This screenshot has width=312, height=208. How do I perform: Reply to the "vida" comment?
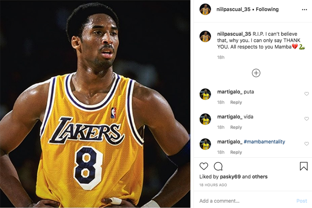pyautogui.click(x=236, y=127)
